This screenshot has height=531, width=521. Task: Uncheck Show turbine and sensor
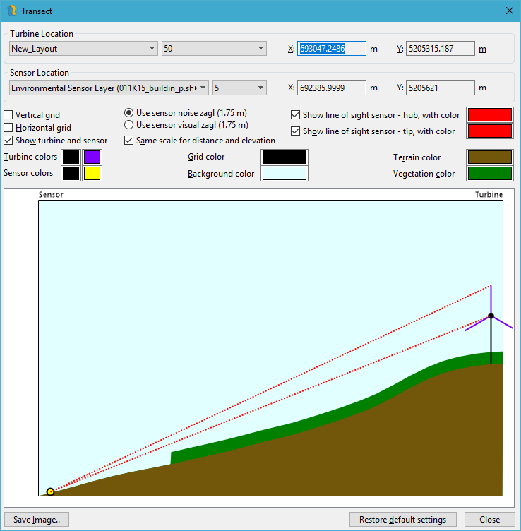point(8,141)
